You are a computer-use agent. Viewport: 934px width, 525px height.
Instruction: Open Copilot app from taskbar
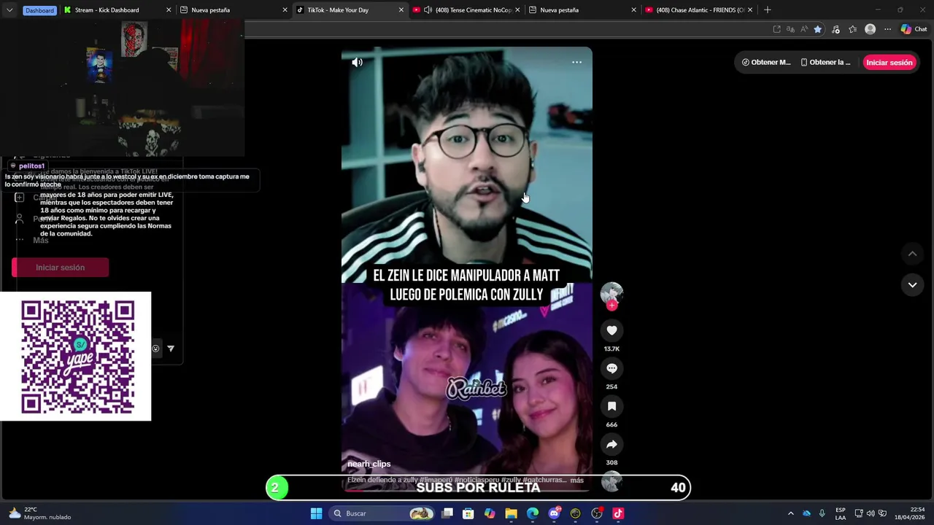tap(490, 513)
